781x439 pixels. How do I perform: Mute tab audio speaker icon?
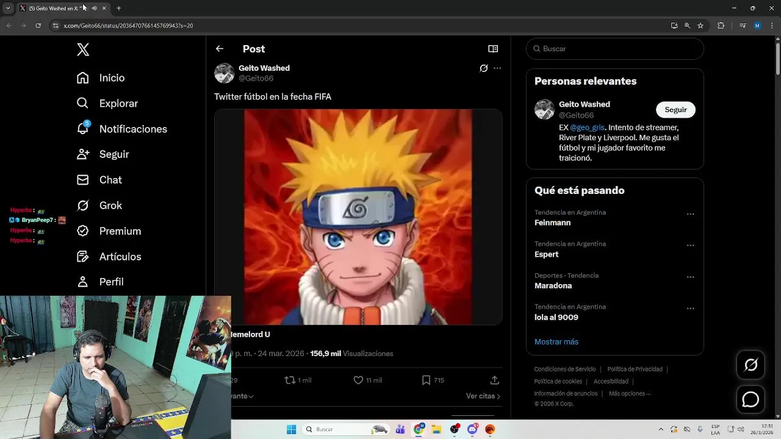(94, 9)
